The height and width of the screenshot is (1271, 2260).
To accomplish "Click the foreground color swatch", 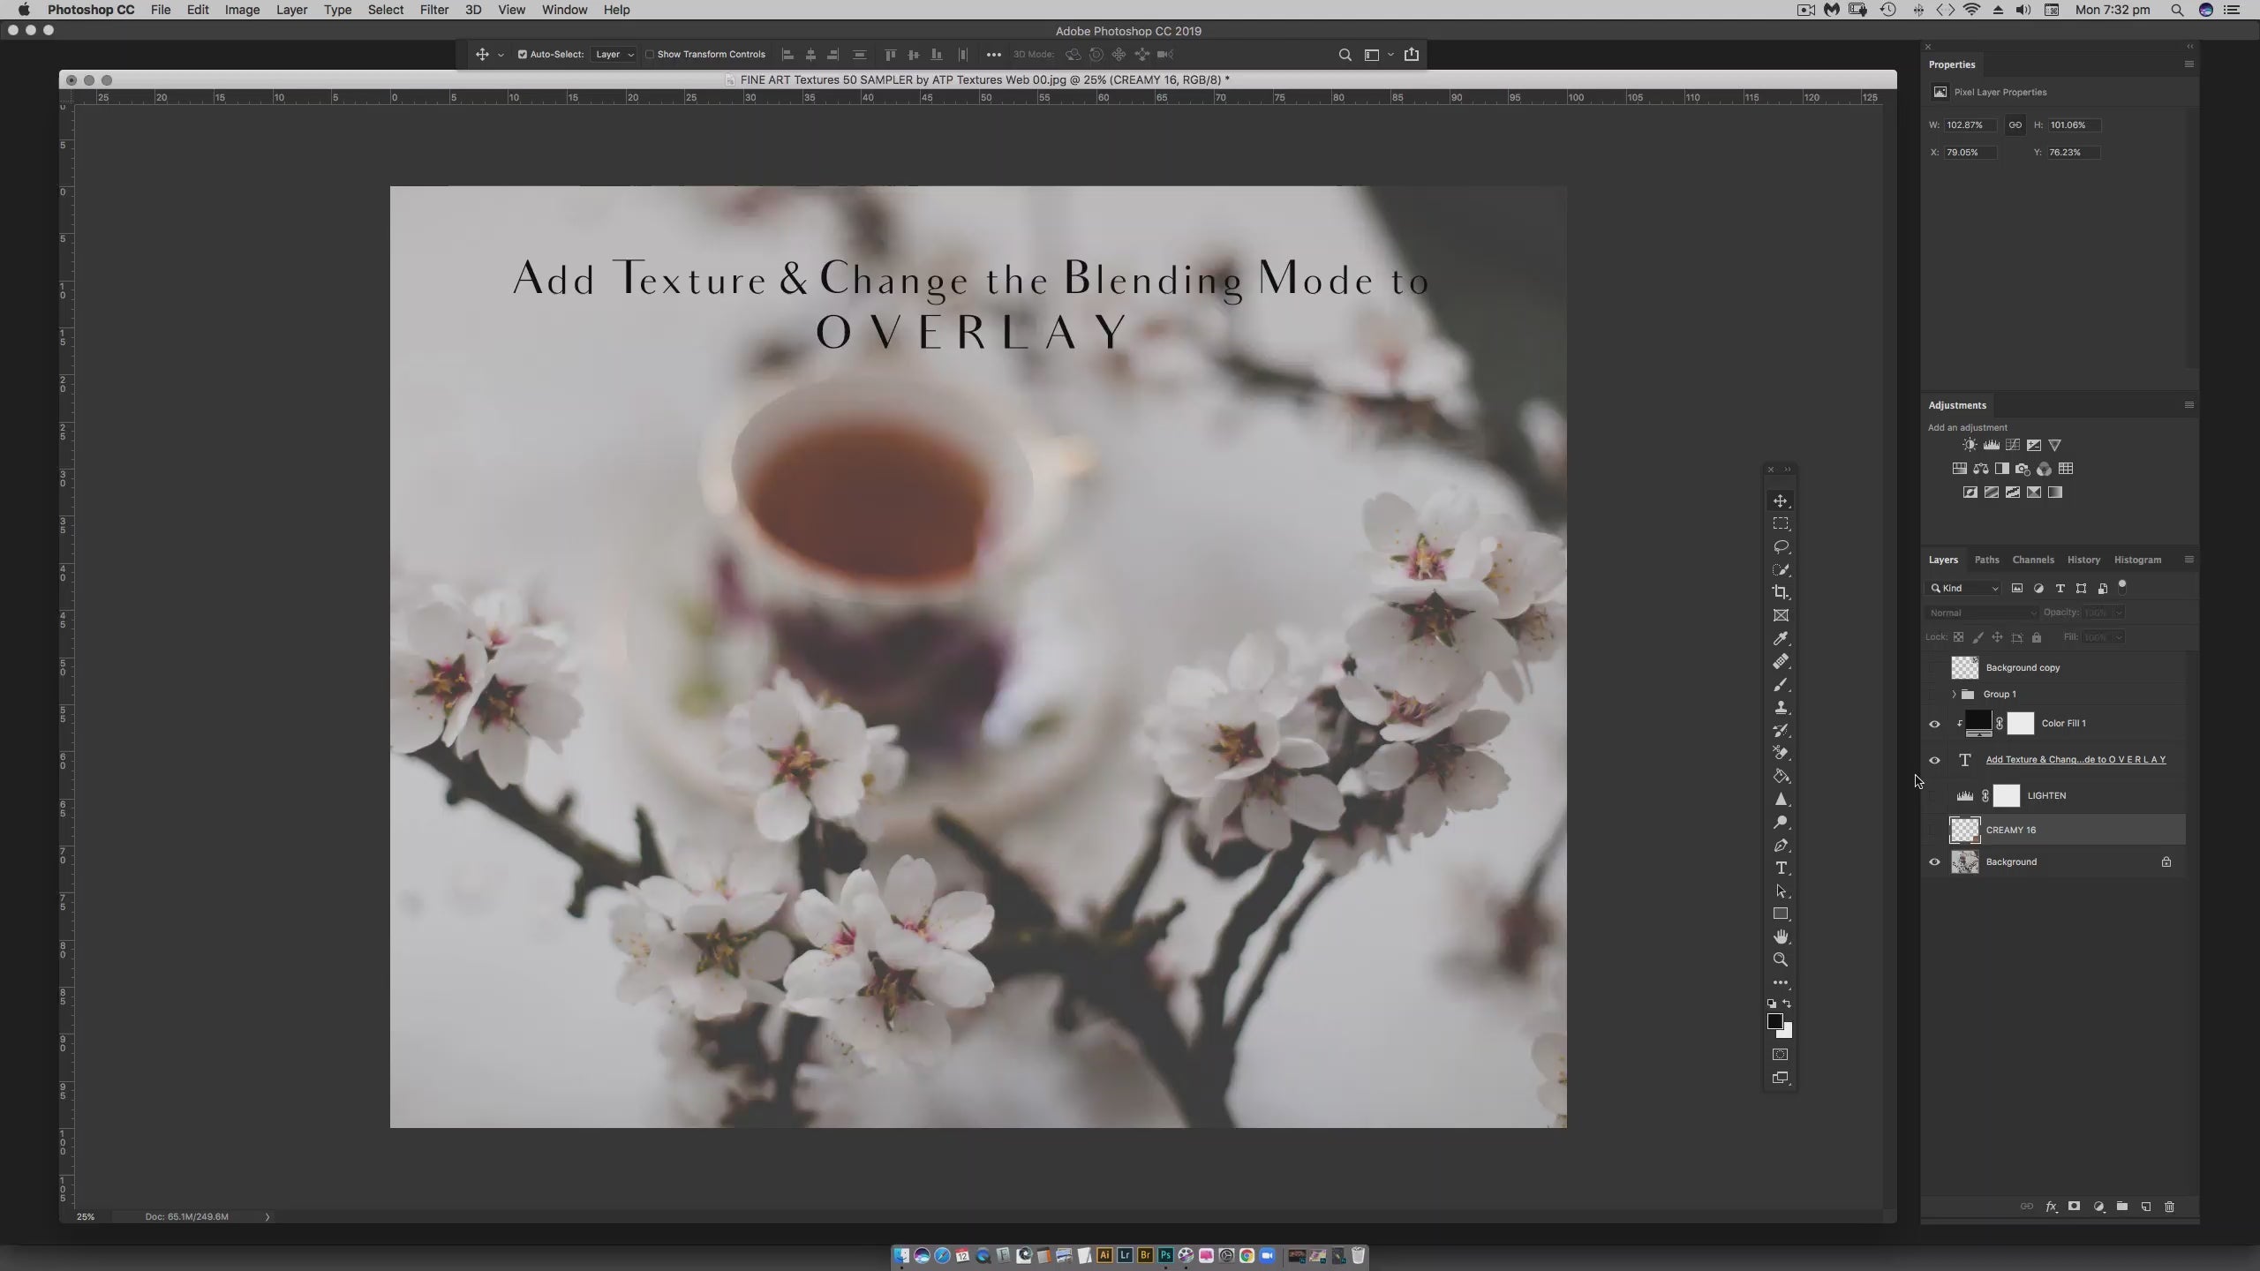I will [x=1774, y=1021].
